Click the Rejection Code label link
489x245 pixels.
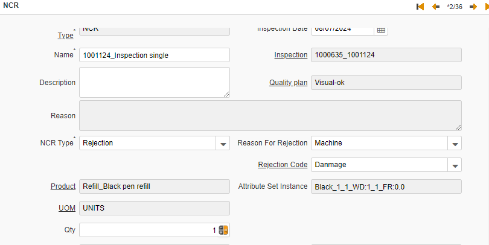[x=283, y=165]
